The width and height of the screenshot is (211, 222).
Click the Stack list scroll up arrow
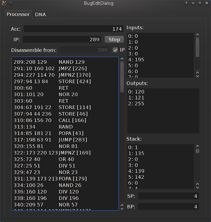pos(198,146)
